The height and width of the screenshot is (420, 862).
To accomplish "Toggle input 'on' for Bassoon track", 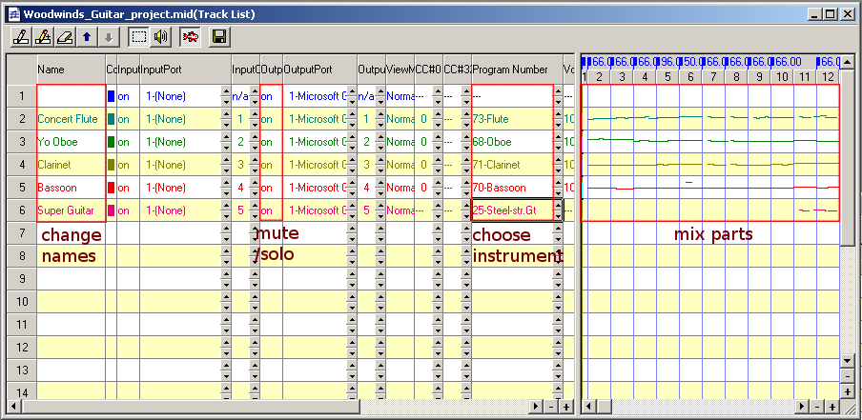I will pyautogui.click(x=124, y=188).
